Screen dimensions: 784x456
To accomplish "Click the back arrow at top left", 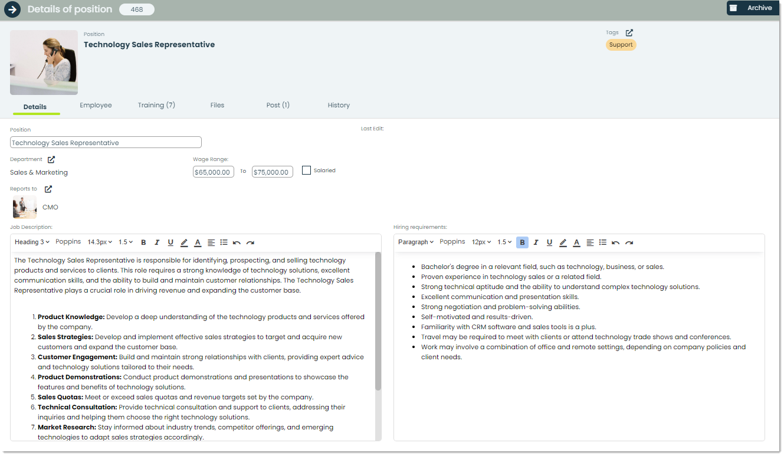I will 12,9.
